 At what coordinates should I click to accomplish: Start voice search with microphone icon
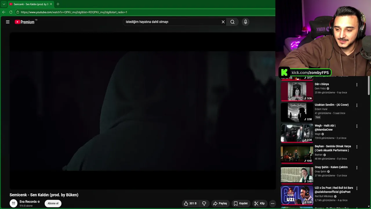(x=245, y=22)
